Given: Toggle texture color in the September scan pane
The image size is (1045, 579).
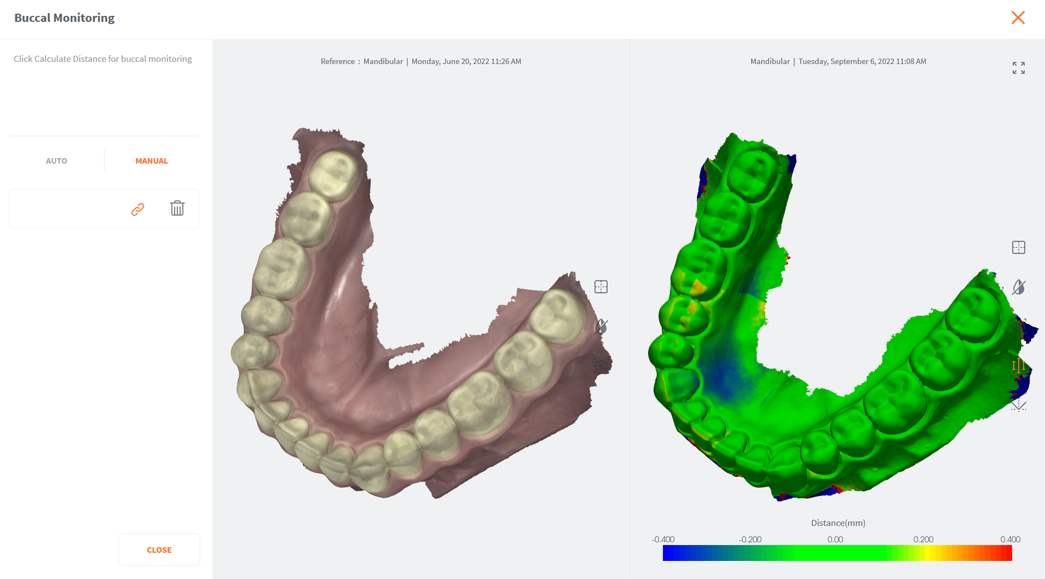Looking at the screenshot, I should pyautogui.click(x=1019, y=287).
